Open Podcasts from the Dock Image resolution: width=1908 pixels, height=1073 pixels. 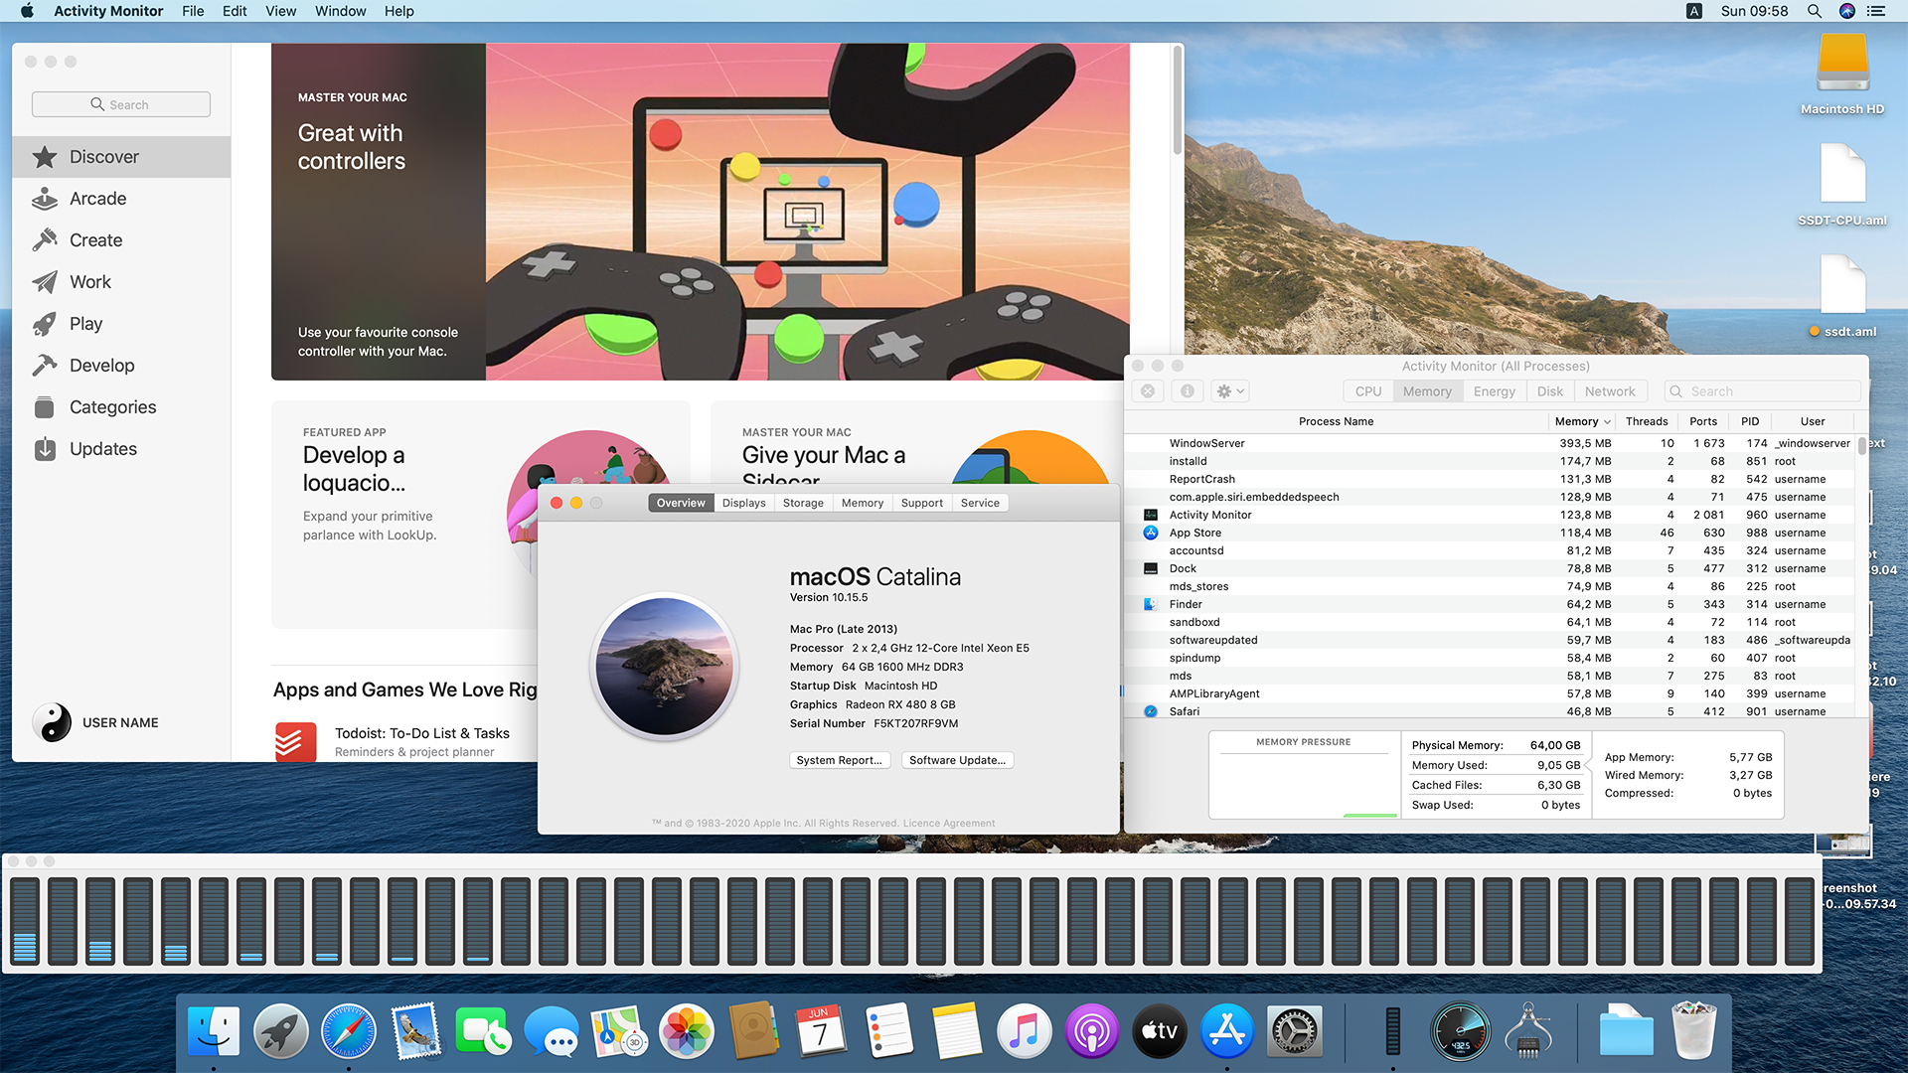click(1092, 1031)
